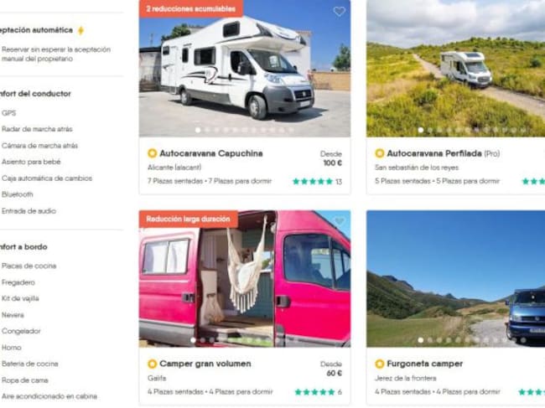Screen dimensions: 545x408
Task: Click heart icon on Camper gran volumen
Action: tap(340, 221)
